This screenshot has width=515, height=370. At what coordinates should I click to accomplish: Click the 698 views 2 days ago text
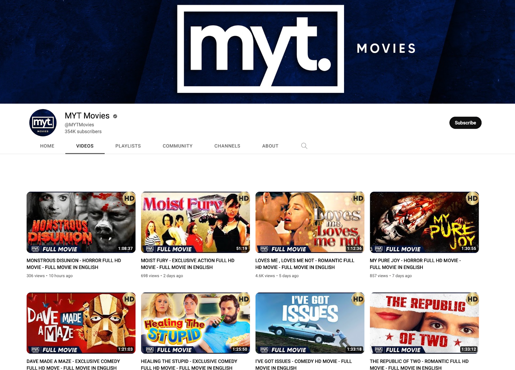click(162, 276)
